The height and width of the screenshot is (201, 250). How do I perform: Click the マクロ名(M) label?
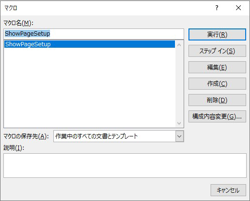[18, 23]
